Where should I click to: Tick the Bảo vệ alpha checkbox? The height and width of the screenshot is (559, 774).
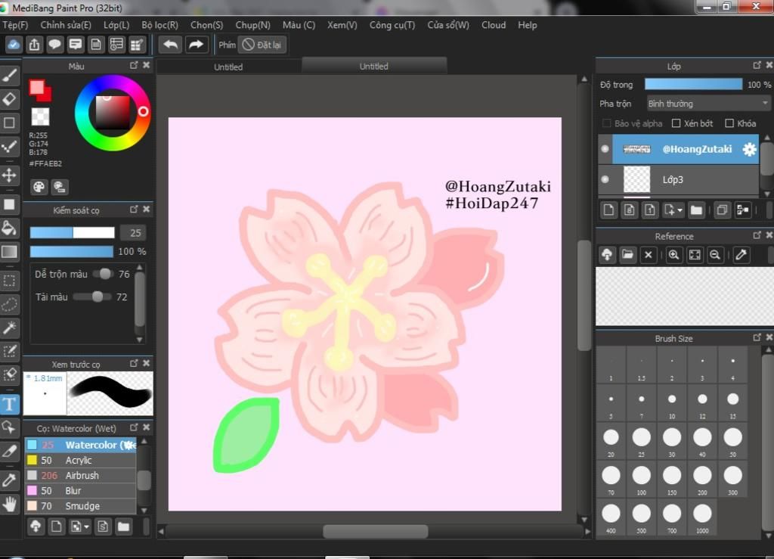pos(607,123)
